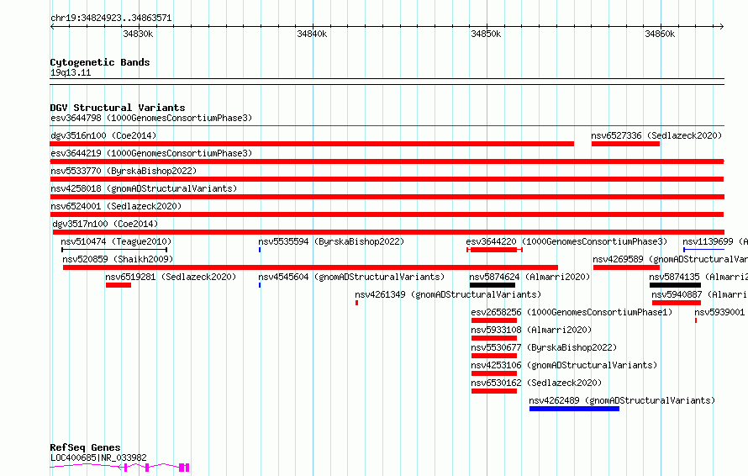Screen dimensions: 748x476
Task: Click the nsv4258018 long red bar
Action: click(x=387, y=197)
